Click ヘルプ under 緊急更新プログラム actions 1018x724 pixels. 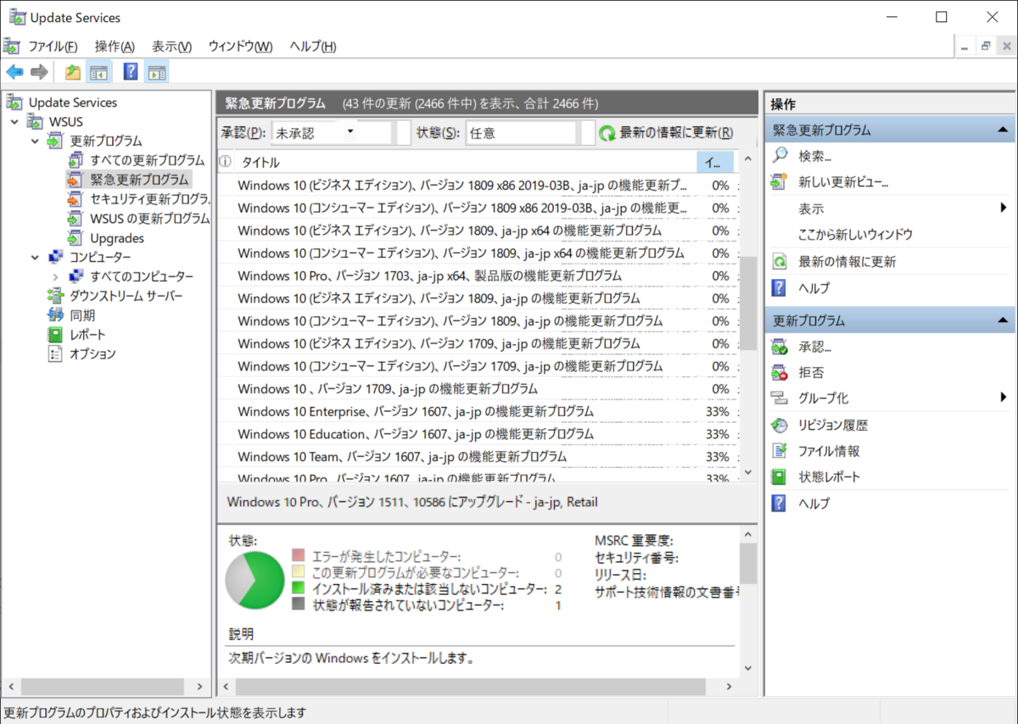click(x=814, y=288)
